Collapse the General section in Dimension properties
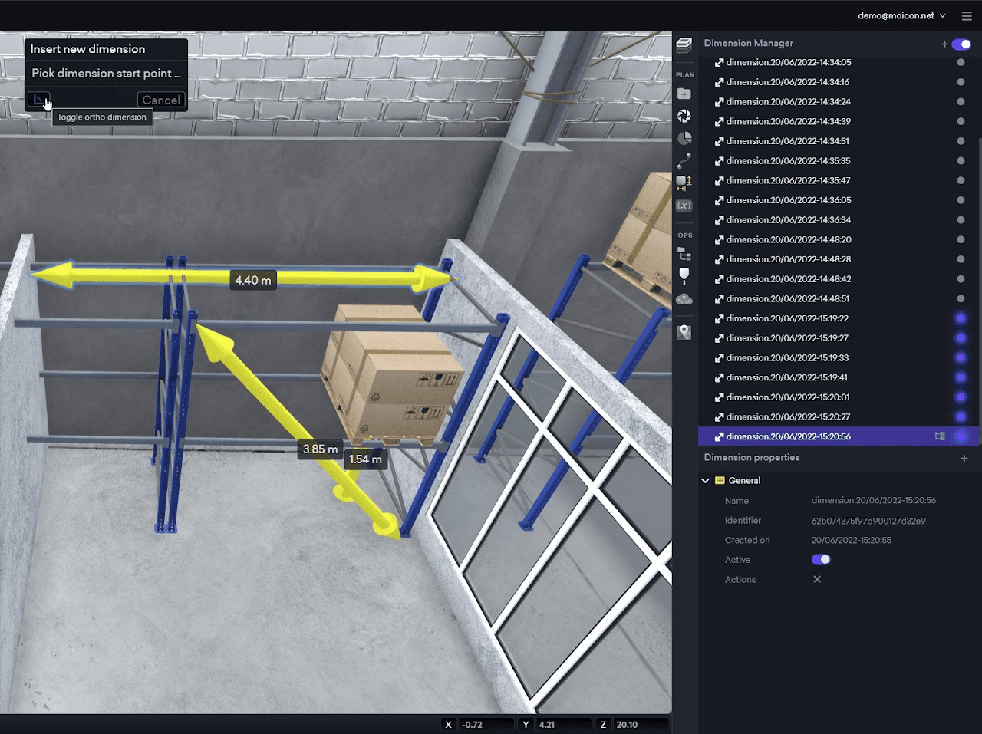 [x=706, y=480]
